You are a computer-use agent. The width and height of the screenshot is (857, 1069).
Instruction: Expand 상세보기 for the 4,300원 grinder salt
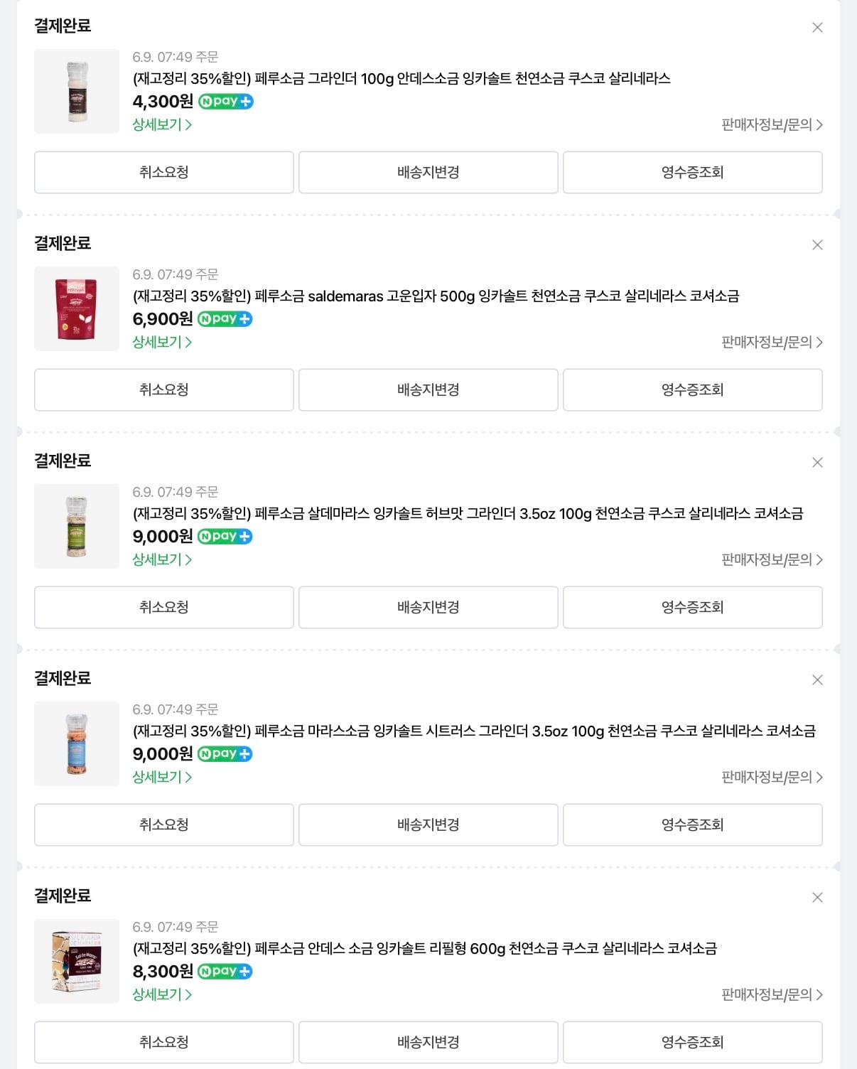click(x=162, y=124)
